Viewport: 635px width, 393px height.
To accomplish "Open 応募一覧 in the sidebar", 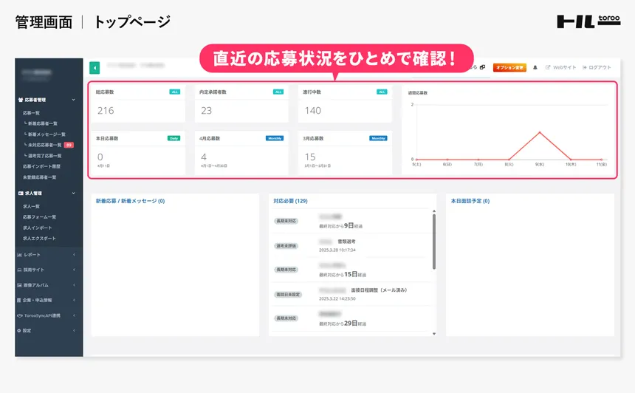I will (31, 113).
